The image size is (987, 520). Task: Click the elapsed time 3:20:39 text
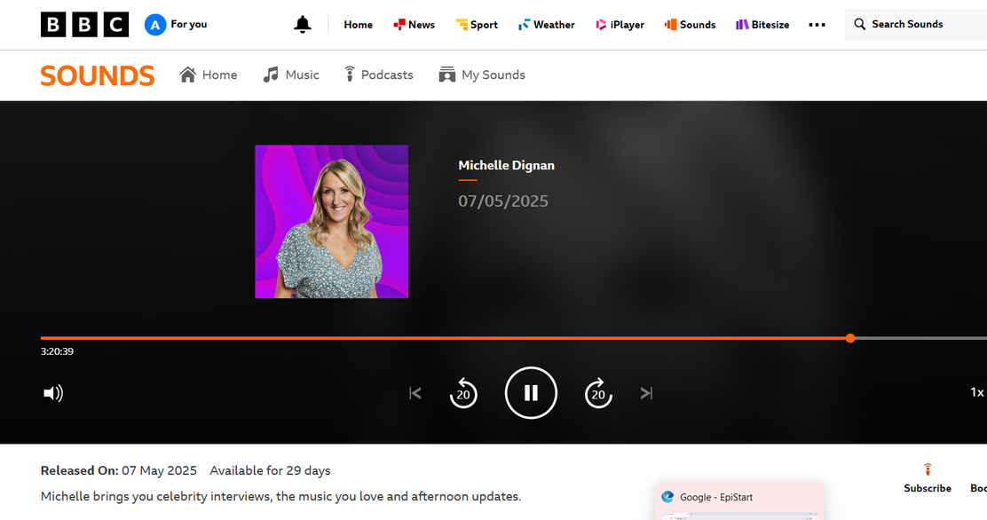tap(58, 351)
